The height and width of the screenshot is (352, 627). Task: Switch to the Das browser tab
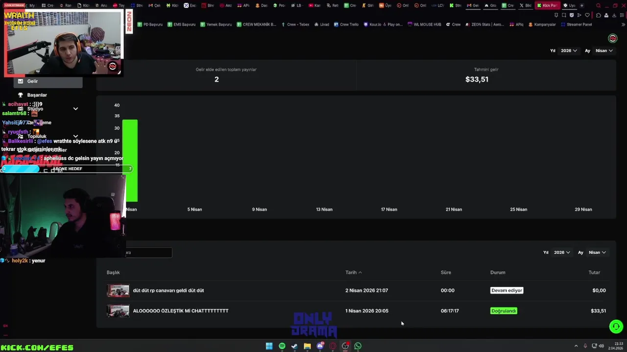(x=261, y=5)
